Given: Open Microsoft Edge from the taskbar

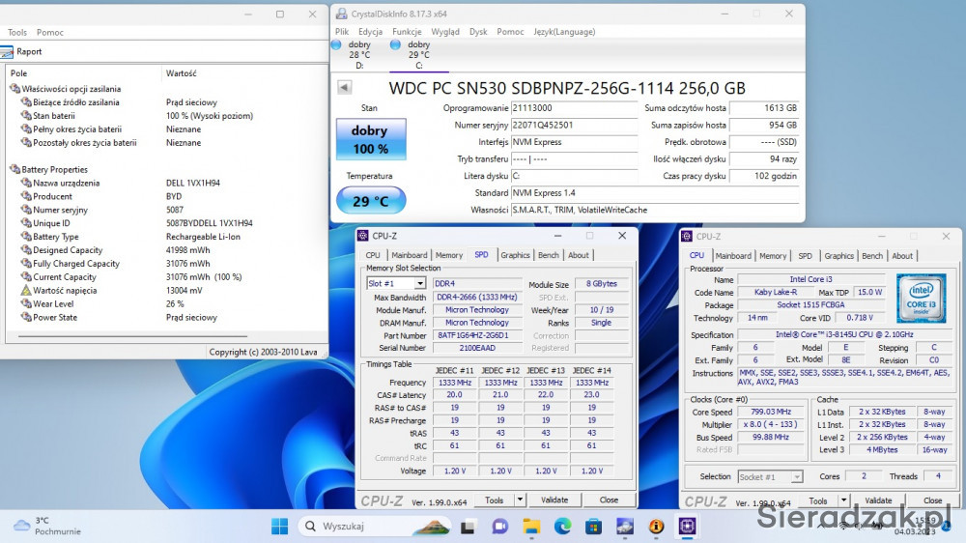Looking at the screenshot, I should 562,527.
